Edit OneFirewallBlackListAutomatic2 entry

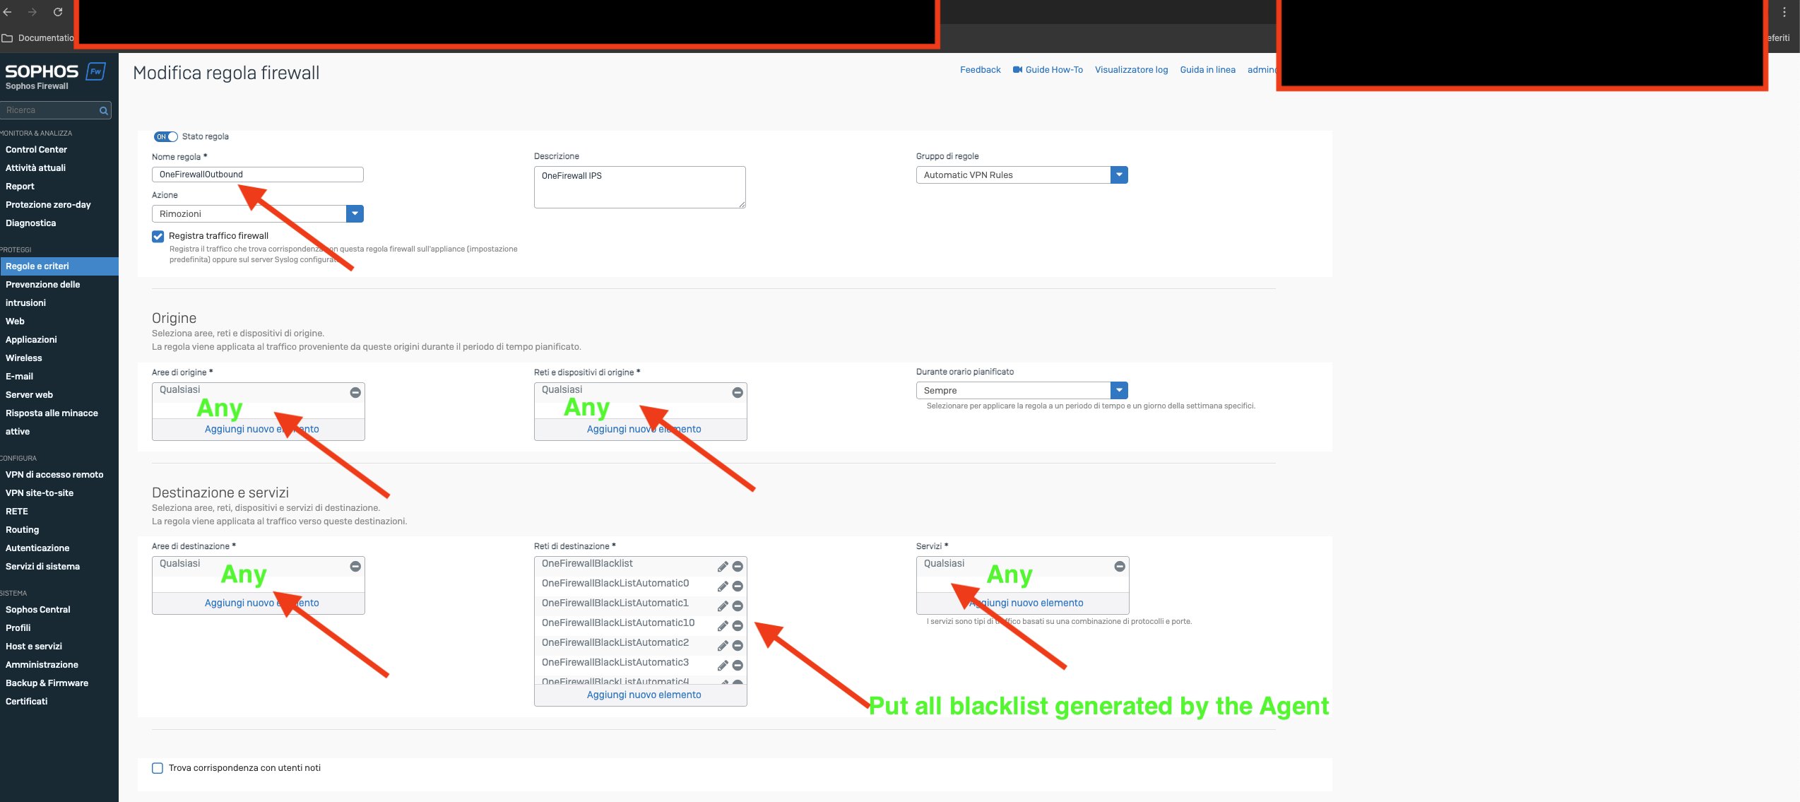coord(723,646)
